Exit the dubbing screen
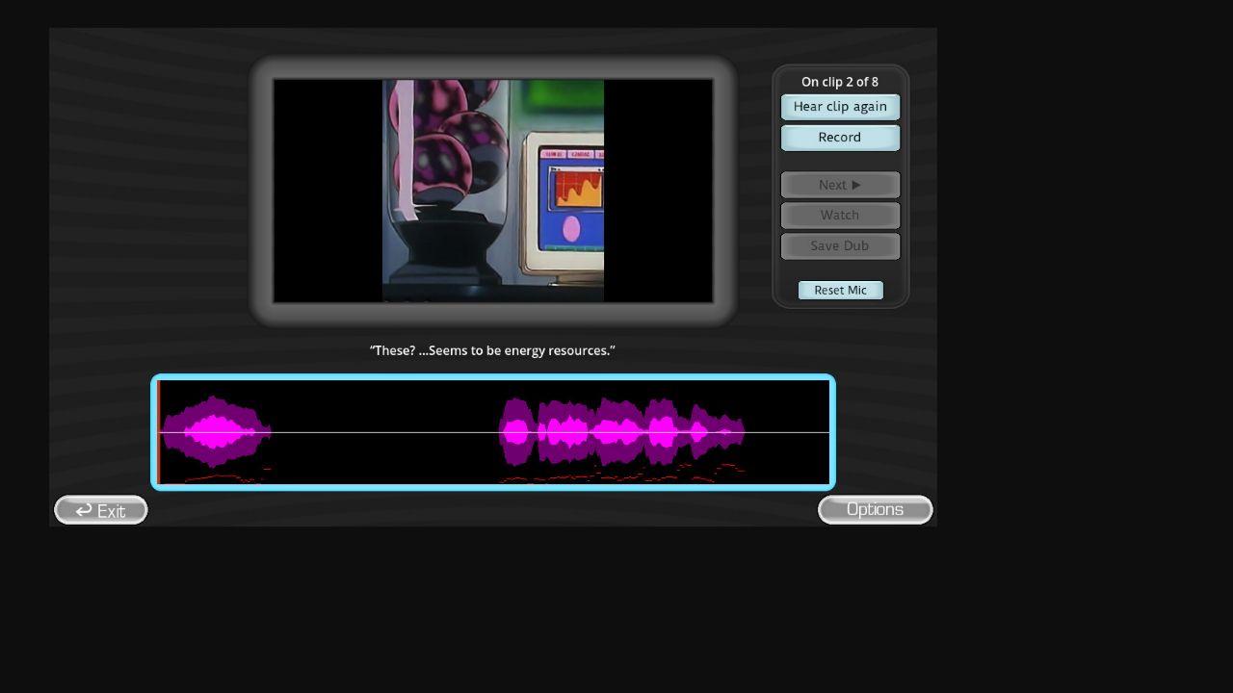The width and height of the screenshot is (1233, 693). [101, 510]
